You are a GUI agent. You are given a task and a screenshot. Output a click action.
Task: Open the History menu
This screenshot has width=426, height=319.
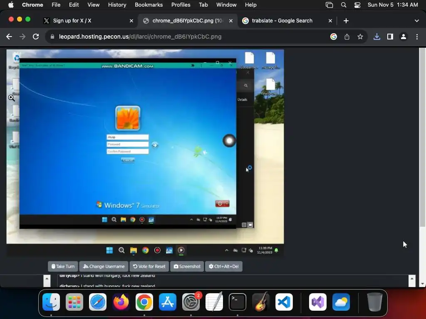click(x=117, y=5)
